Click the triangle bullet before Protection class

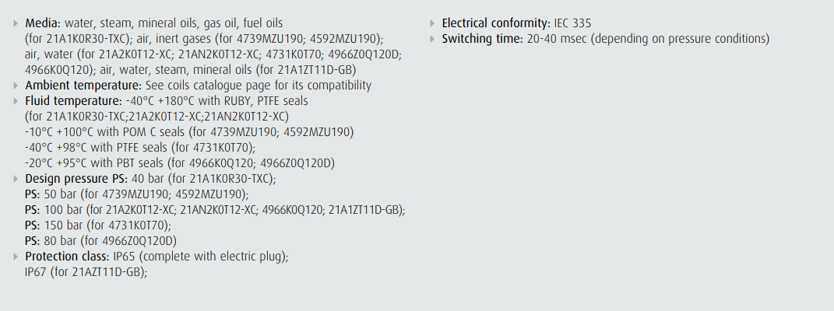pyautogui.click(x=16, y=257)
